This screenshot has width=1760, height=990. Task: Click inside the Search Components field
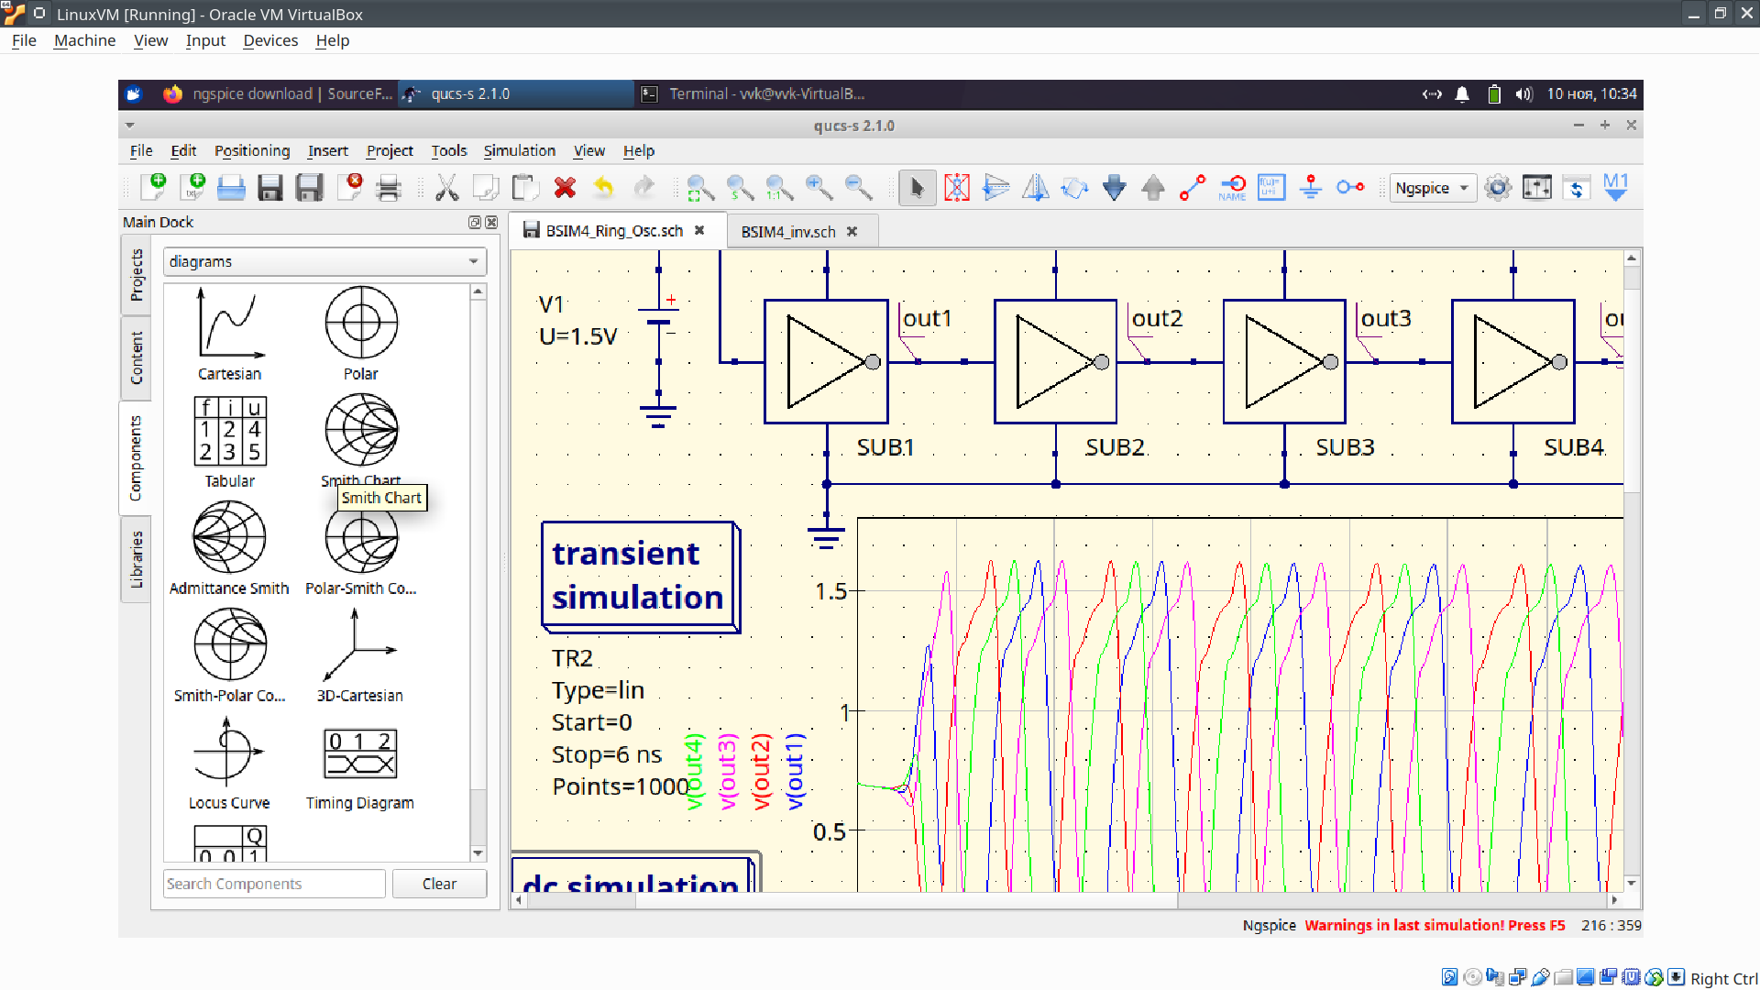click(x=273, y=883)
